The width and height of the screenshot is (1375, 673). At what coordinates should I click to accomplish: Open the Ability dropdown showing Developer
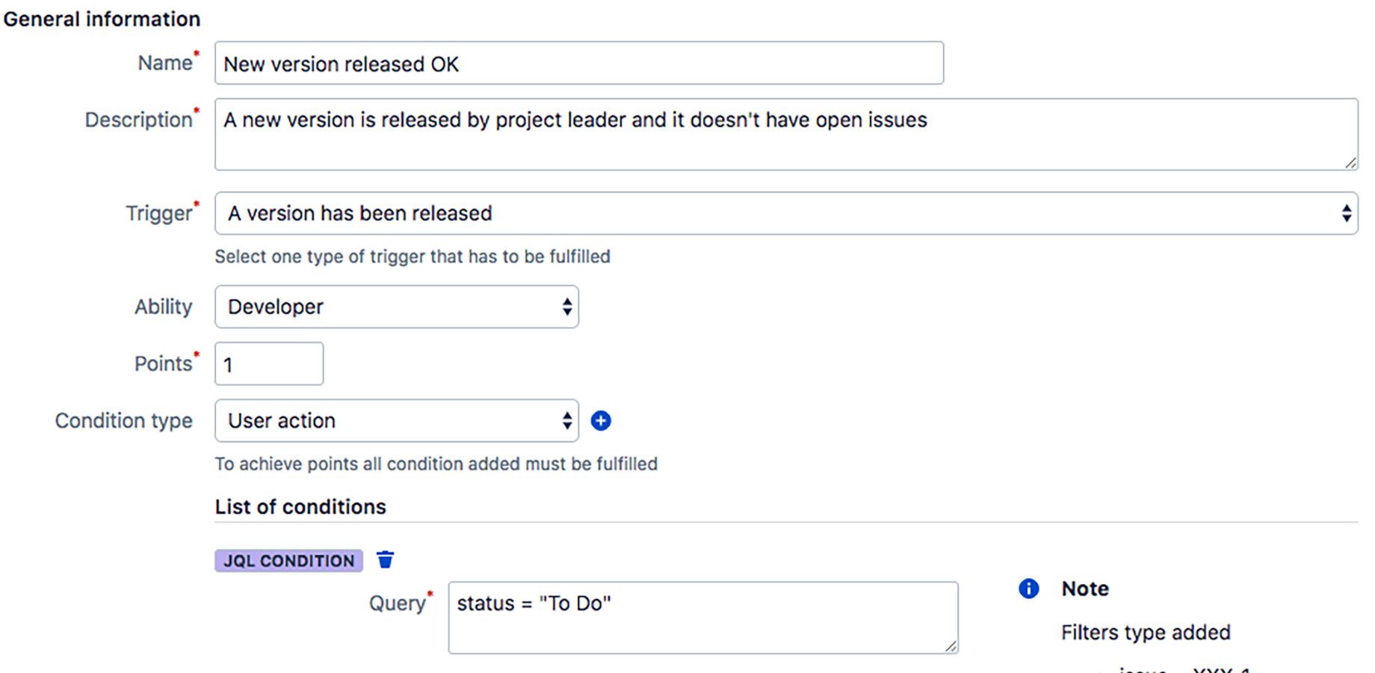(x=397, y=307)
